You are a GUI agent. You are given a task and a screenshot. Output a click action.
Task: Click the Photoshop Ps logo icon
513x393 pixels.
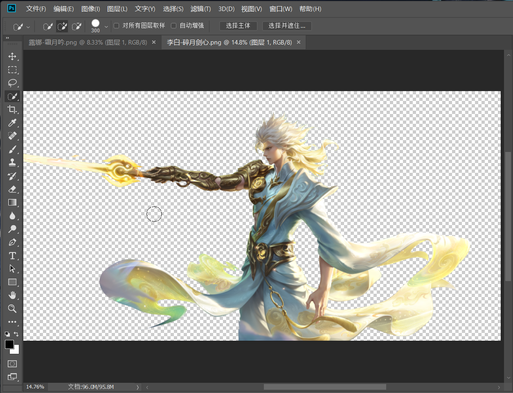click(11, 8)
